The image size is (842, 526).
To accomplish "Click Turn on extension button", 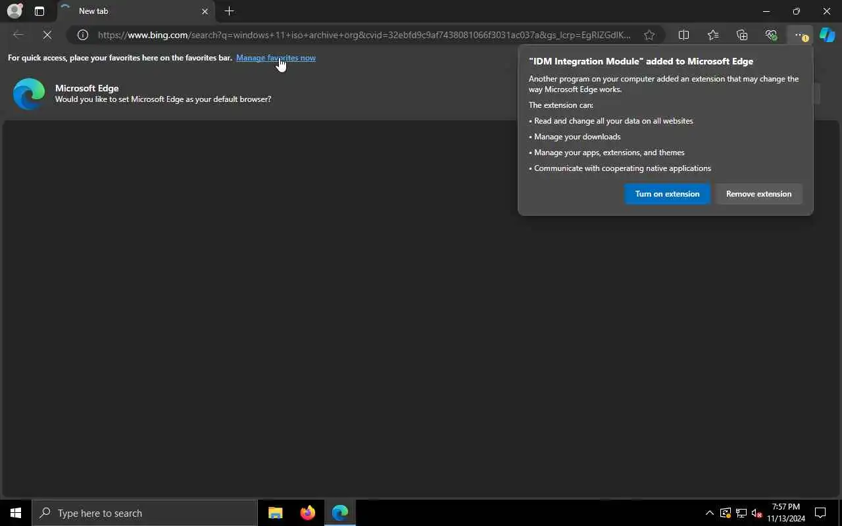I will click(x=667, y=194).
